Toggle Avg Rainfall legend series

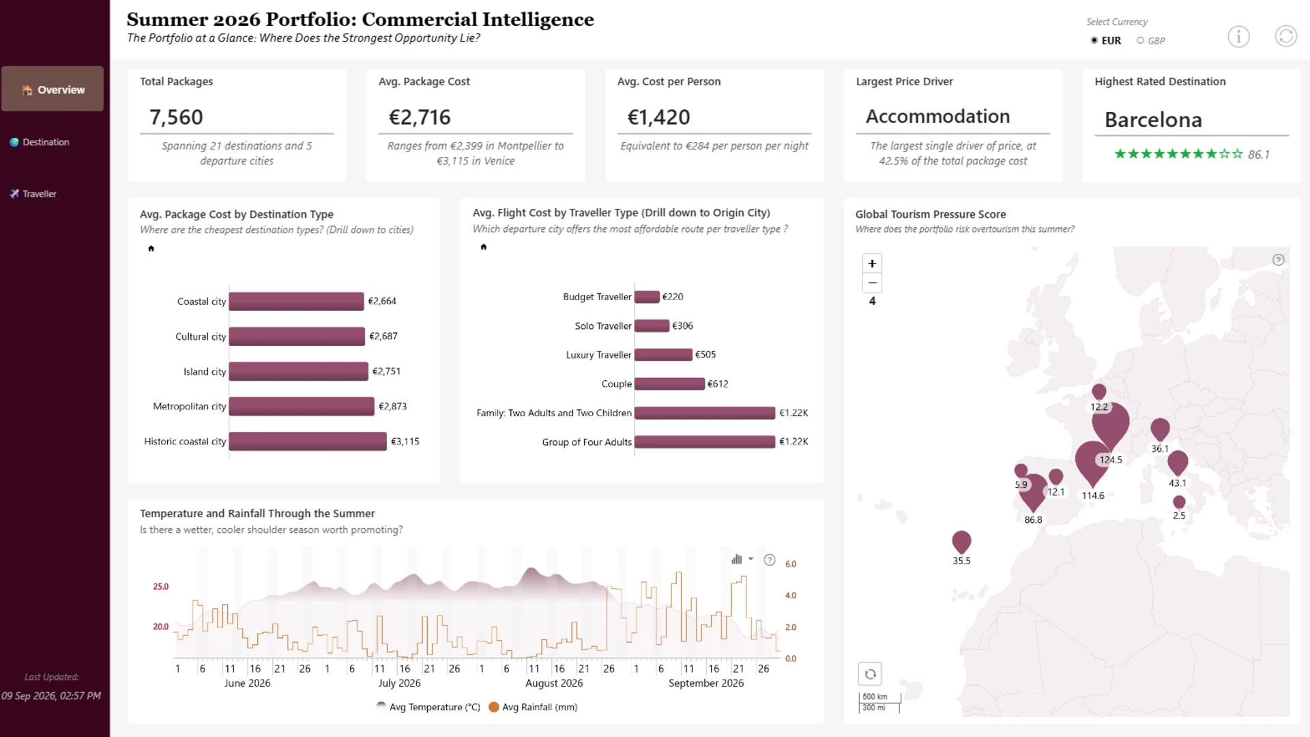[x=534, y=707]
